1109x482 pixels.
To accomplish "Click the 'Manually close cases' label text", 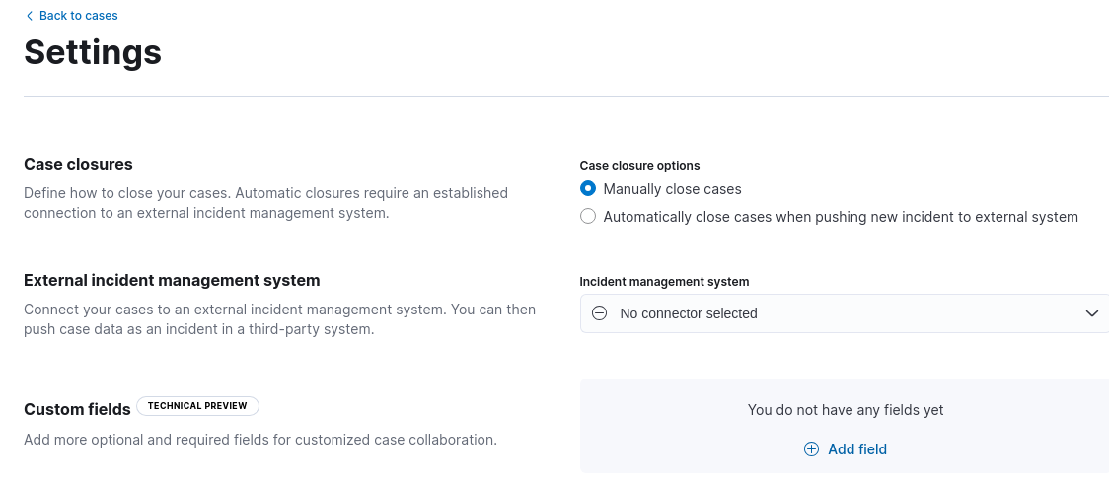I will (x=672, y=189).
